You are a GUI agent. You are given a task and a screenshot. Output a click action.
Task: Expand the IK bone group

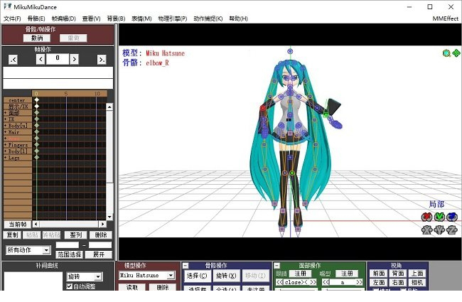[x=6, y=119]
